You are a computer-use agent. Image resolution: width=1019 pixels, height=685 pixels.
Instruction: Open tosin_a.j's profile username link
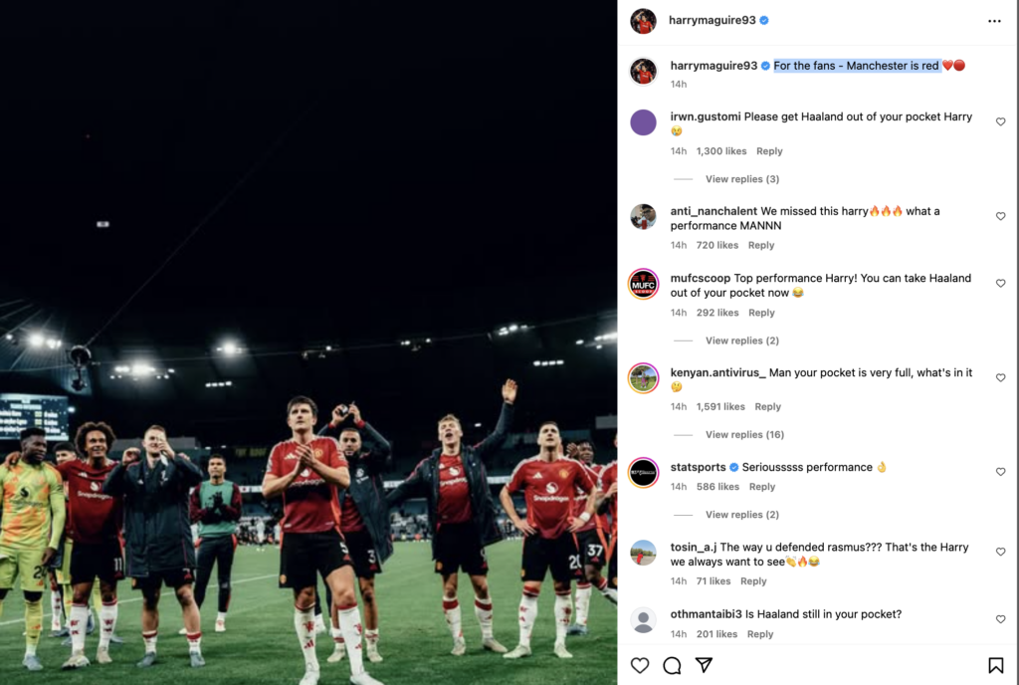coord(693,547)
